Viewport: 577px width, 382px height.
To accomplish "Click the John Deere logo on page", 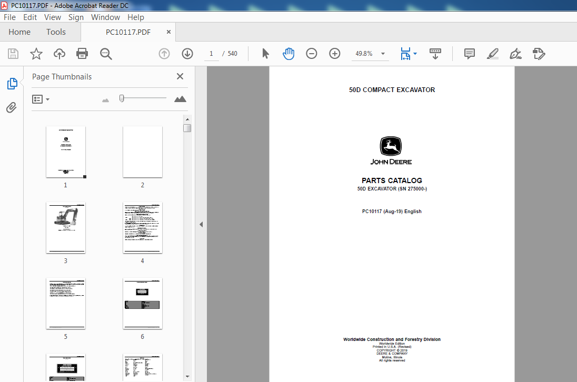I will point(391,150).
